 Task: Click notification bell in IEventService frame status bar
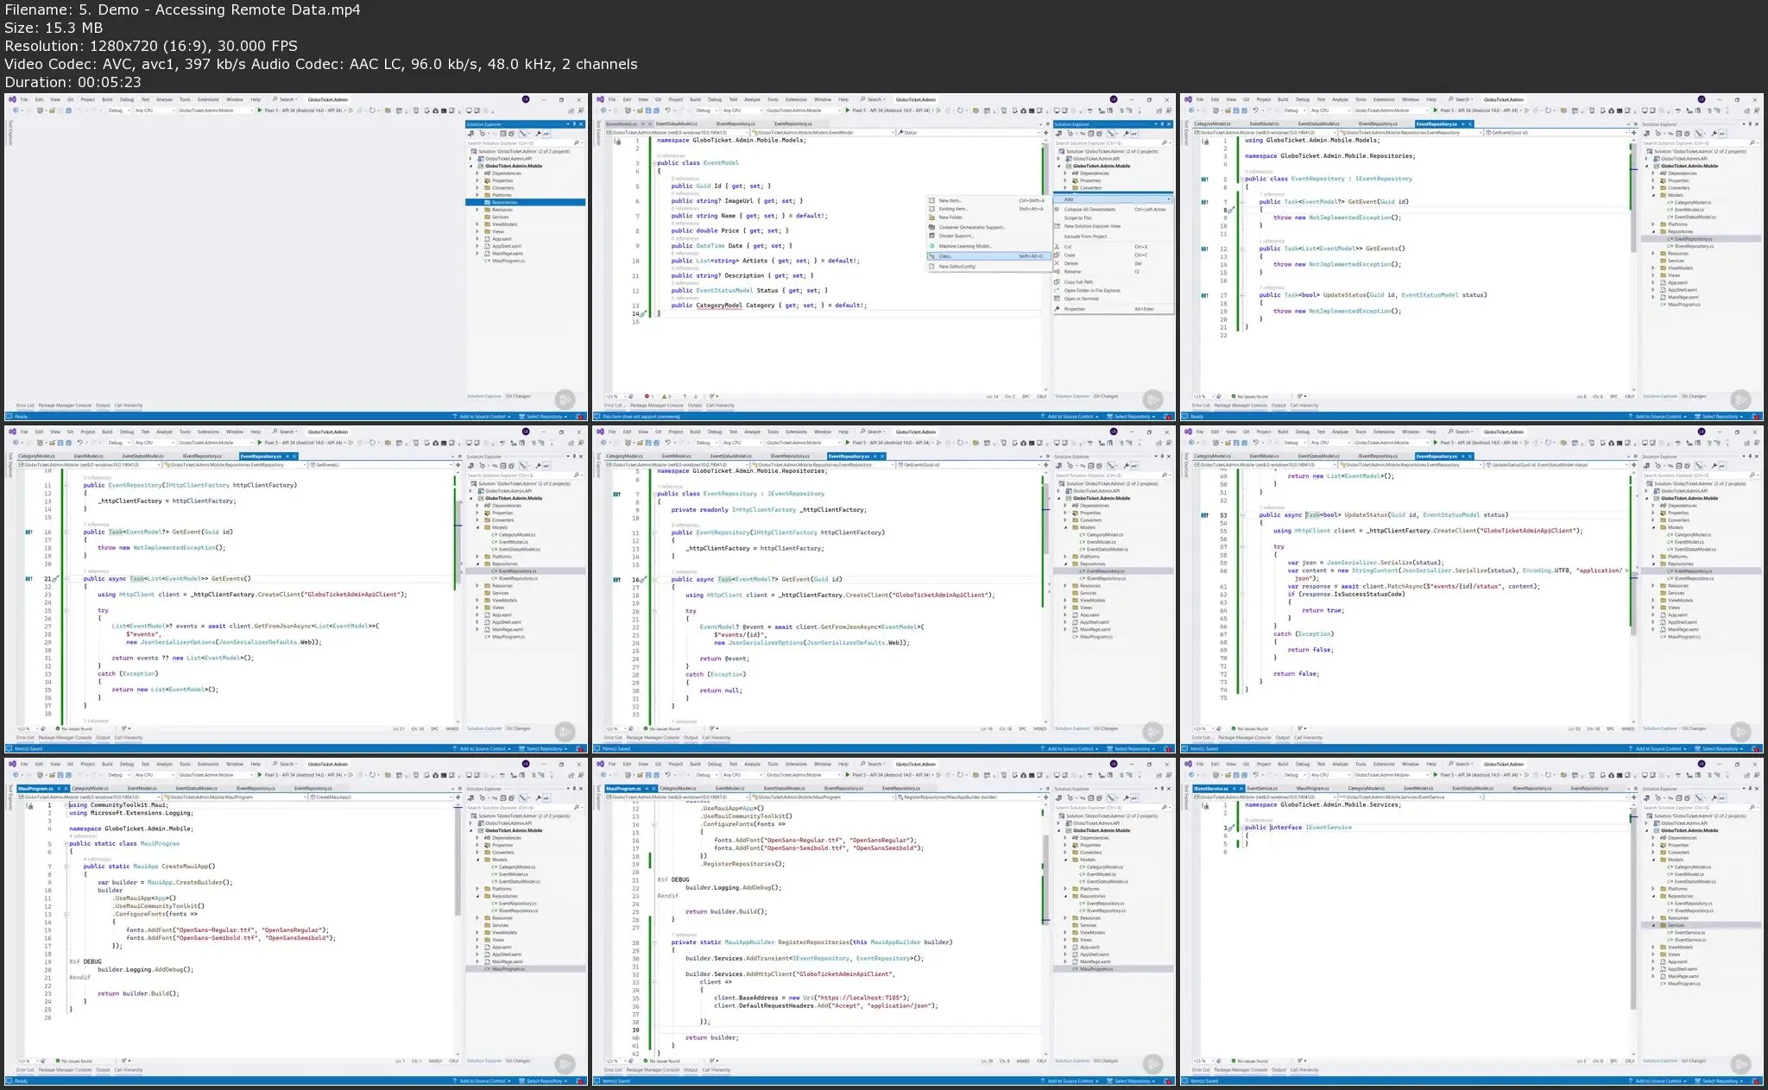point(1757,1081)
